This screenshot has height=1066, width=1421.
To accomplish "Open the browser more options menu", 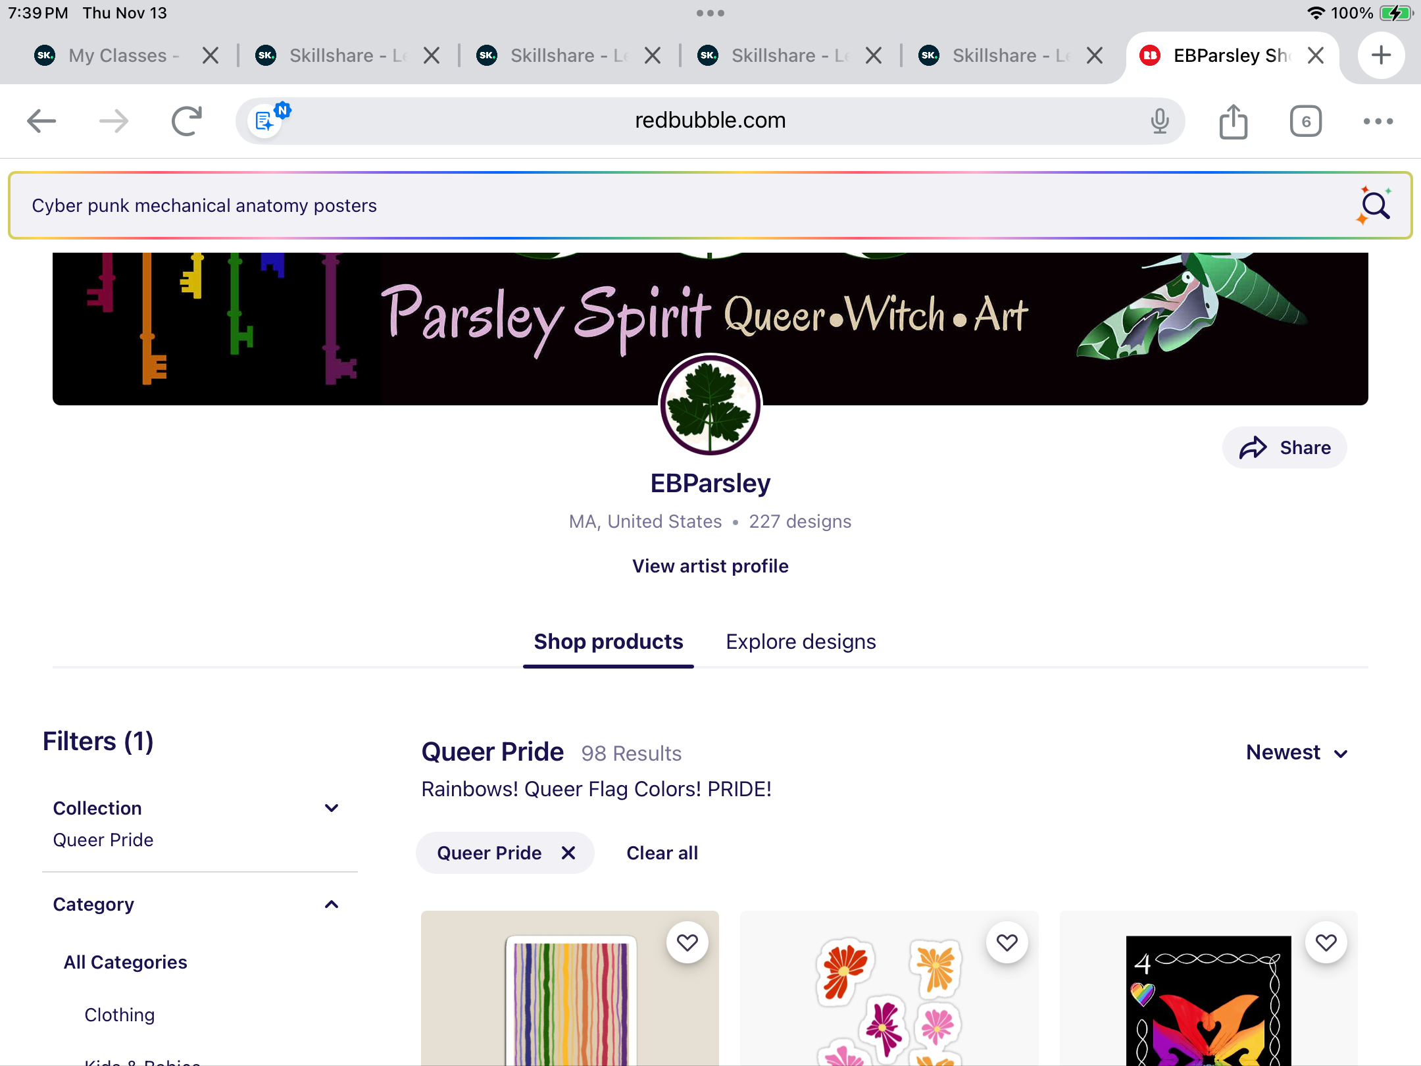I will [1378, 121].
